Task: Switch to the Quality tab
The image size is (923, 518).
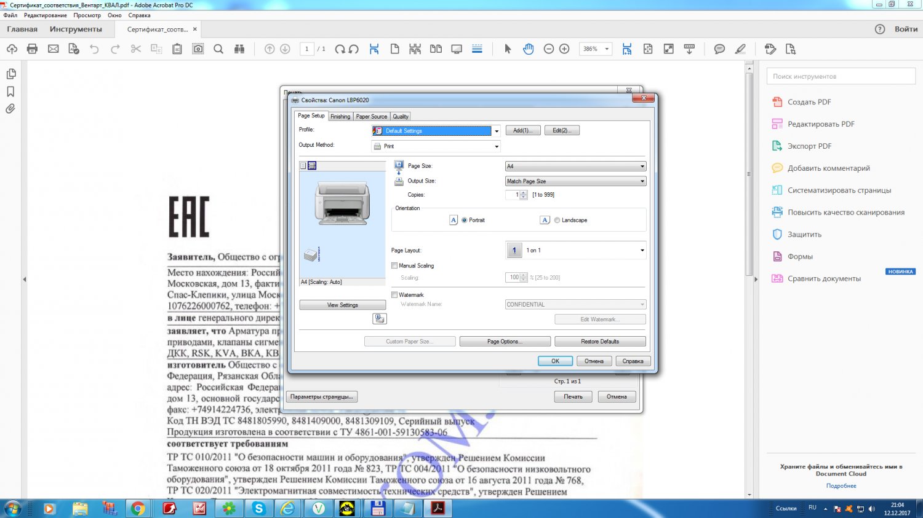Action: [x=401, y=117]
